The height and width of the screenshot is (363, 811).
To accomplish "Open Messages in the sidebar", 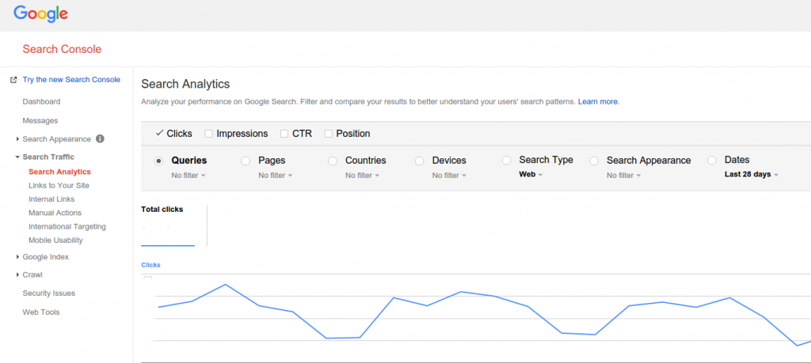I will pyautogui.click(x=40, y=121).
